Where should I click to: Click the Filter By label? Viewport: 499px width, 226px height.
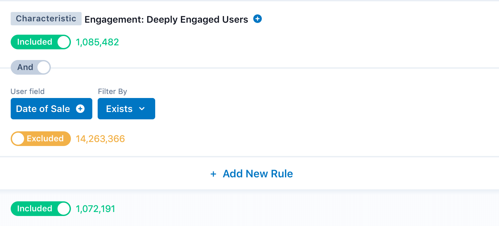pos(112,91)
